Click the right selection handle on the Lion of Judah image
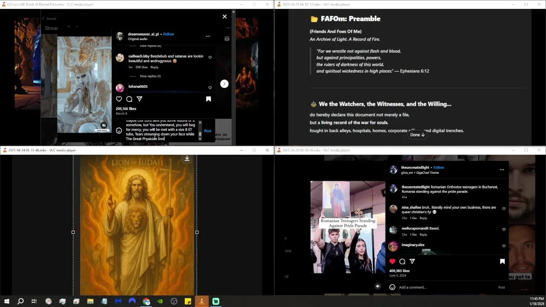This screenshot has height=307, width=546. pyautogui.click(x=197, y=232)
